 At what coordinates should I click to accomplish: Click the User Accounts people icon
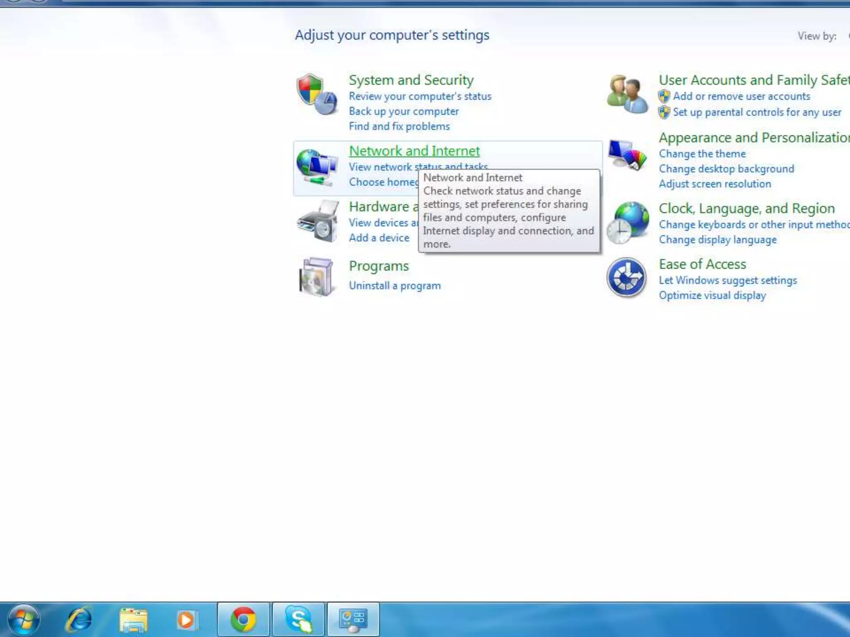(x=627, y=95)
